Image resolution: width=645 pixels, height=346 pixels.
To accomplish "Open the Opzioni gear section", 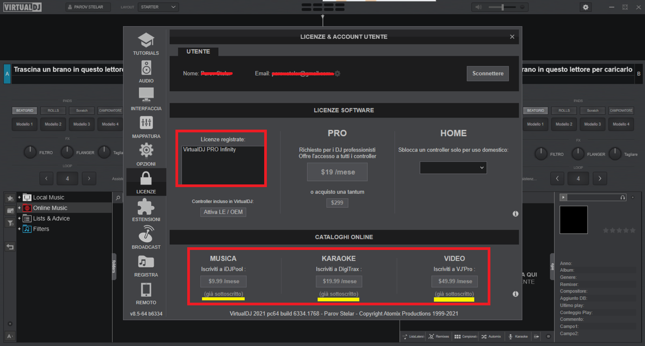I will pos(146,155).
